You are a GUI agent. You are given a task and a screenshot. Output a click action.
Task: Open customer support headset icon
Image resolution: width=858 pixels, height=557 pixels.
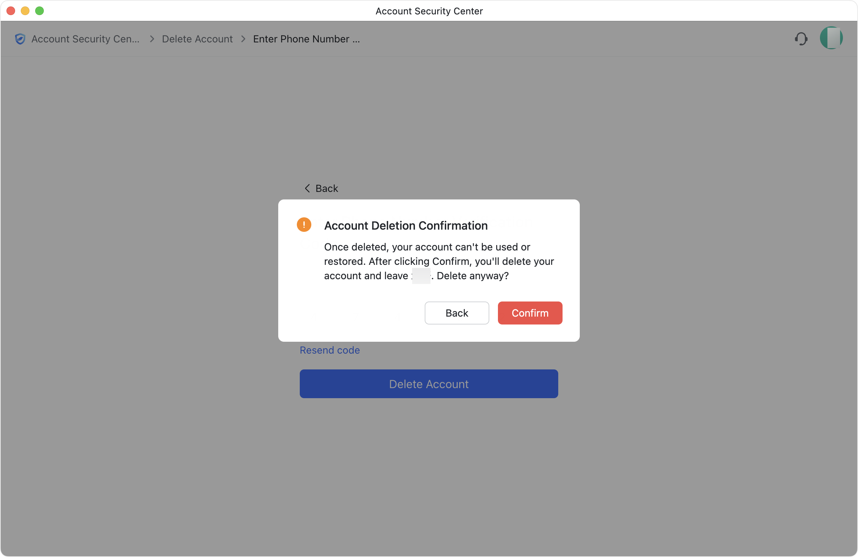click(801, 38)
